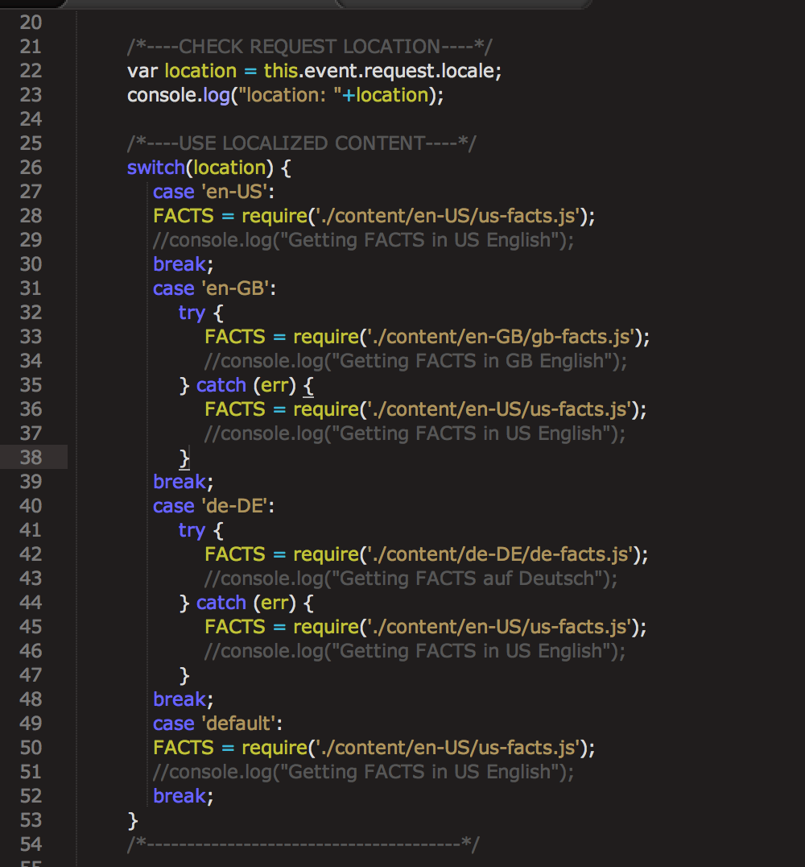
Task: Click line number 38 in the gutter
Action: (31, 458)
